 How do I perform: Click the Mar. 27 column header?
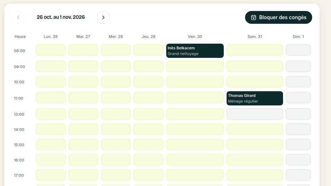[x=83, y=37]
